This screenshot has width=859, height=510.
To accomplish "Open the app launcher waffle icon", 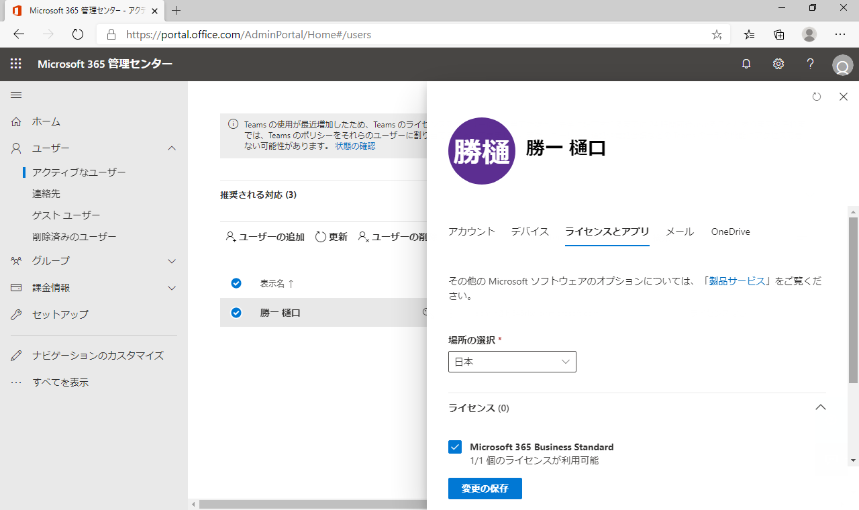I will click(x=16, y=64).
